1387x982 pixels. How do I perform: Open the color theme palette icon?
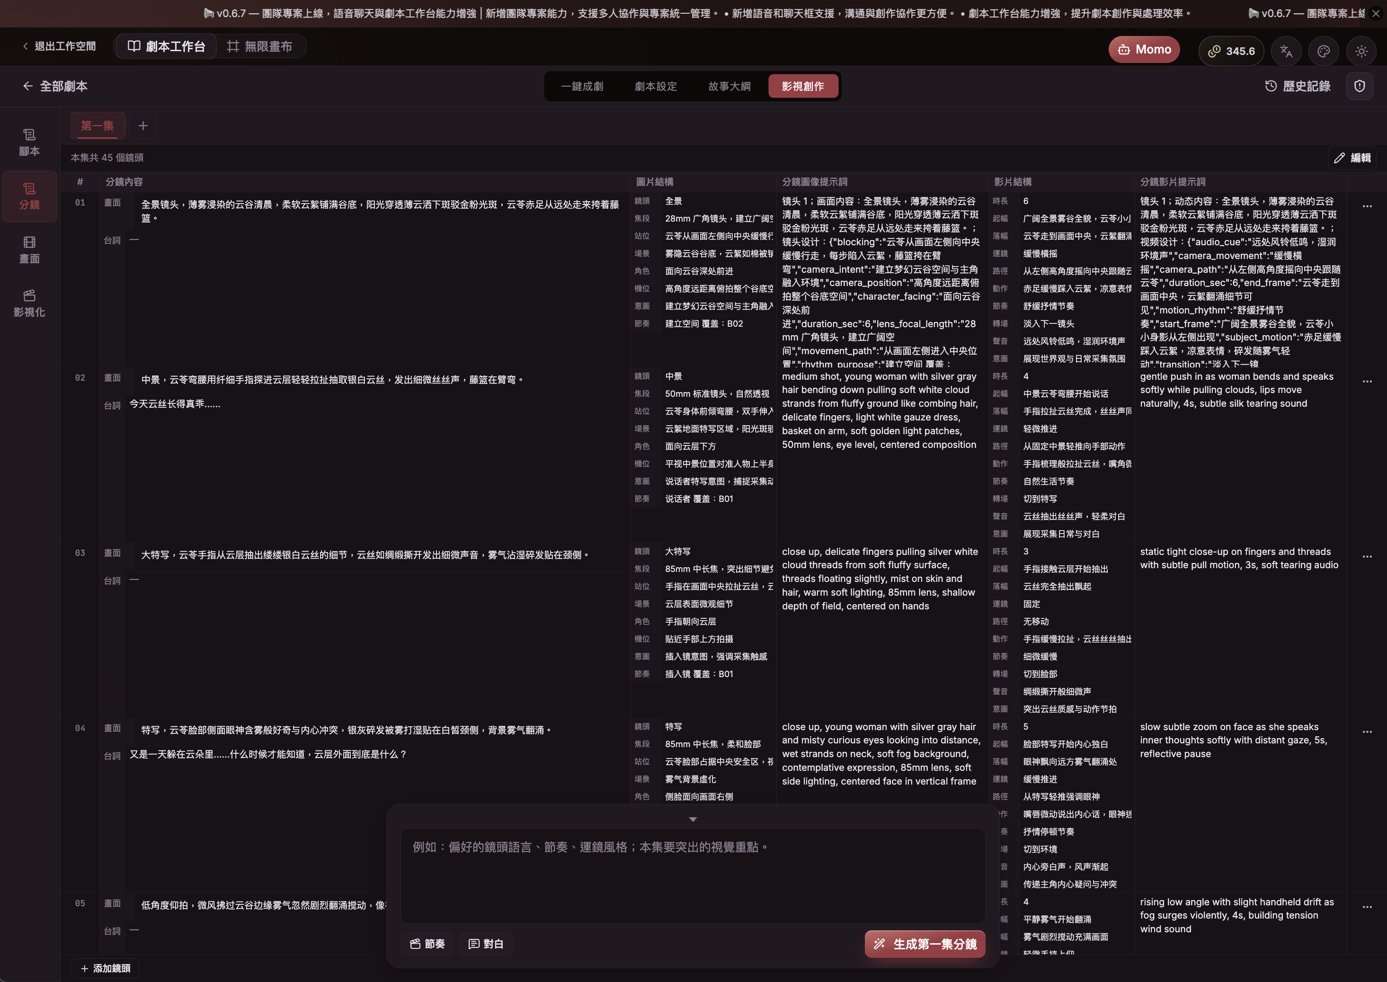coord(1324,52)
